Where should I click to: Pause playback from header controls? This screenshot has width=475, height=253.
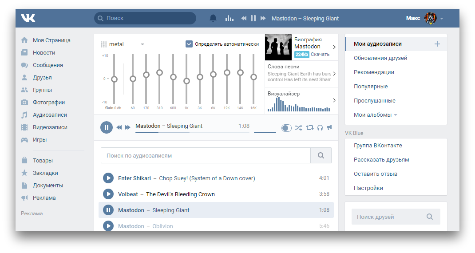(253, 18)
